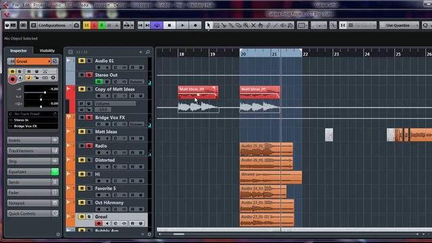This screenshot has height=243, width=432.
Task: Click the Snap toggle icon
Action: (x=343, y=26)
